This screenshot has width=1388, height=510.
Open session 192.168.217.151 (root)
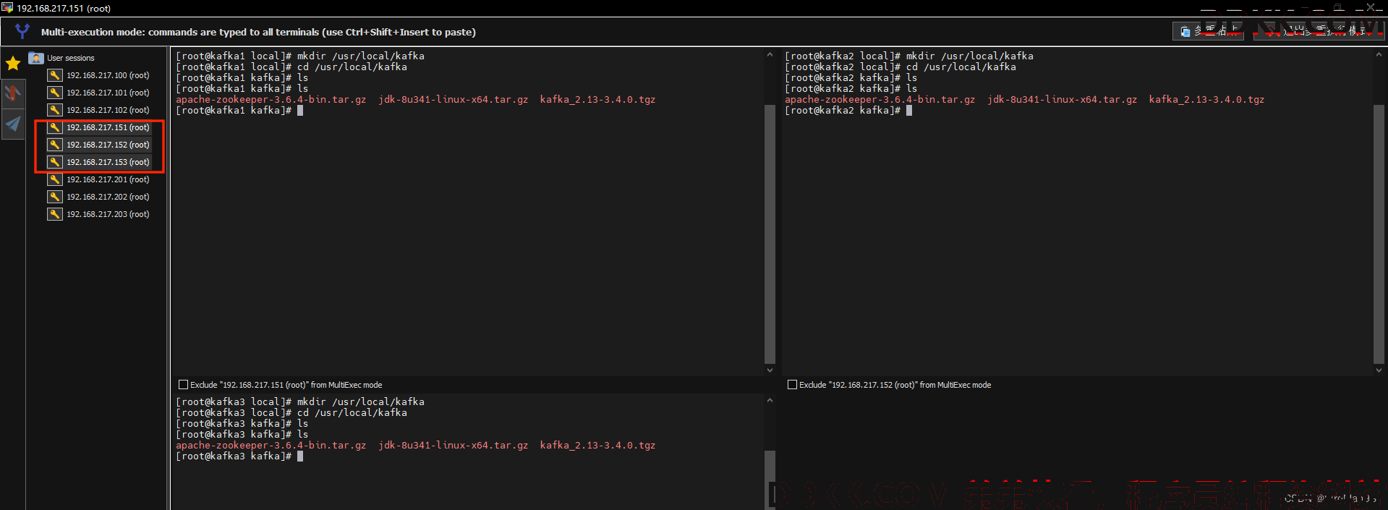[108, 127]
